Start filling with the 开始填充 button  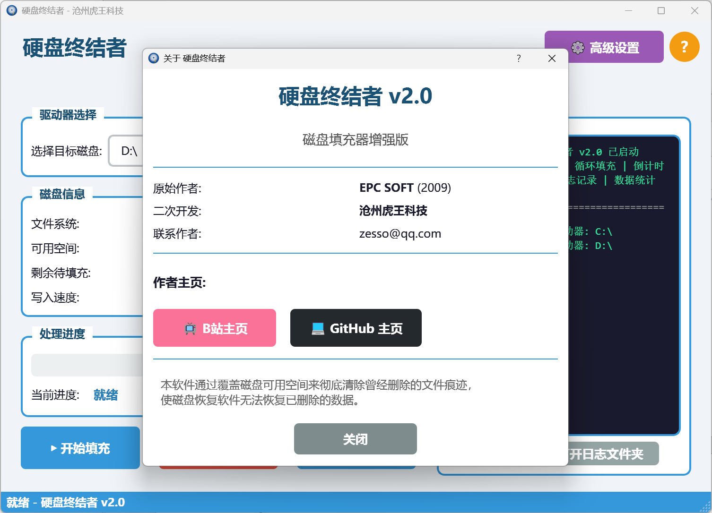click(x=80, y=448)
